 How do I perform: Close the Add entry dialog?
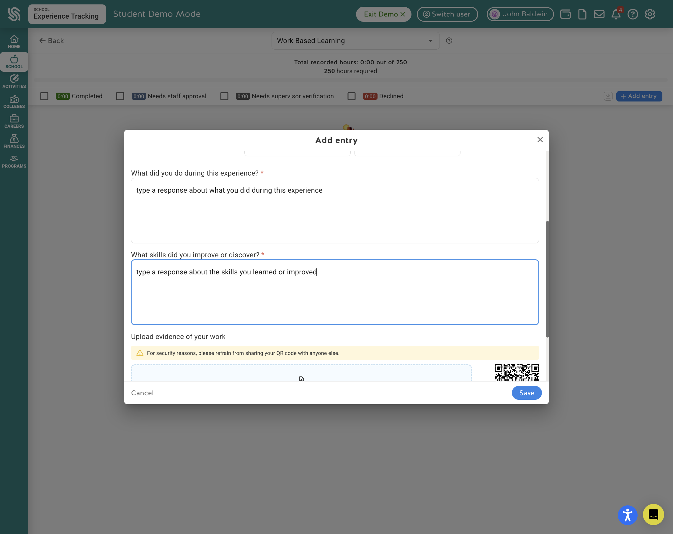pos(540,140)
